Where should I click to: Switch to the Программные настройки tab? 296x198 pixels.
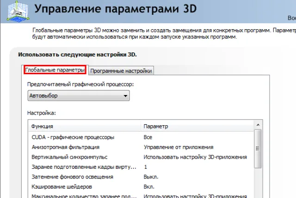pos(121,71)
